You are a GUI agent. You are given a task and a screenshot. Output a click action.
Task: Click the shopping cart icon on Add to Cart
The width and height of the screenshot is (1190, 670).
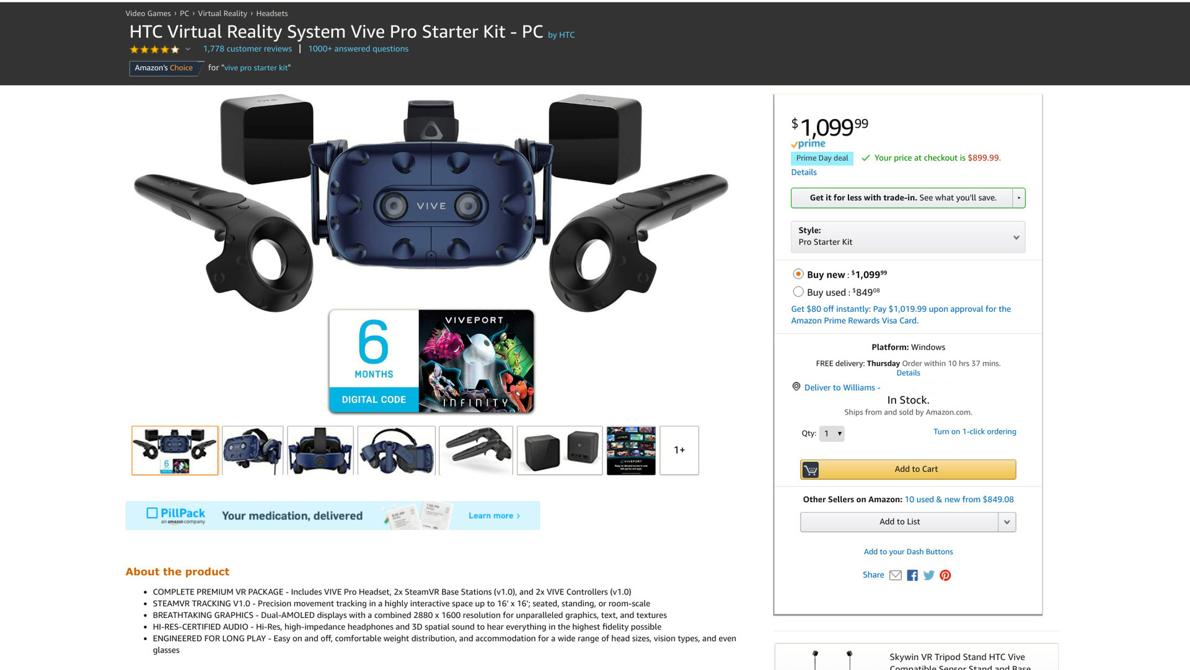(x=810, y=470)
